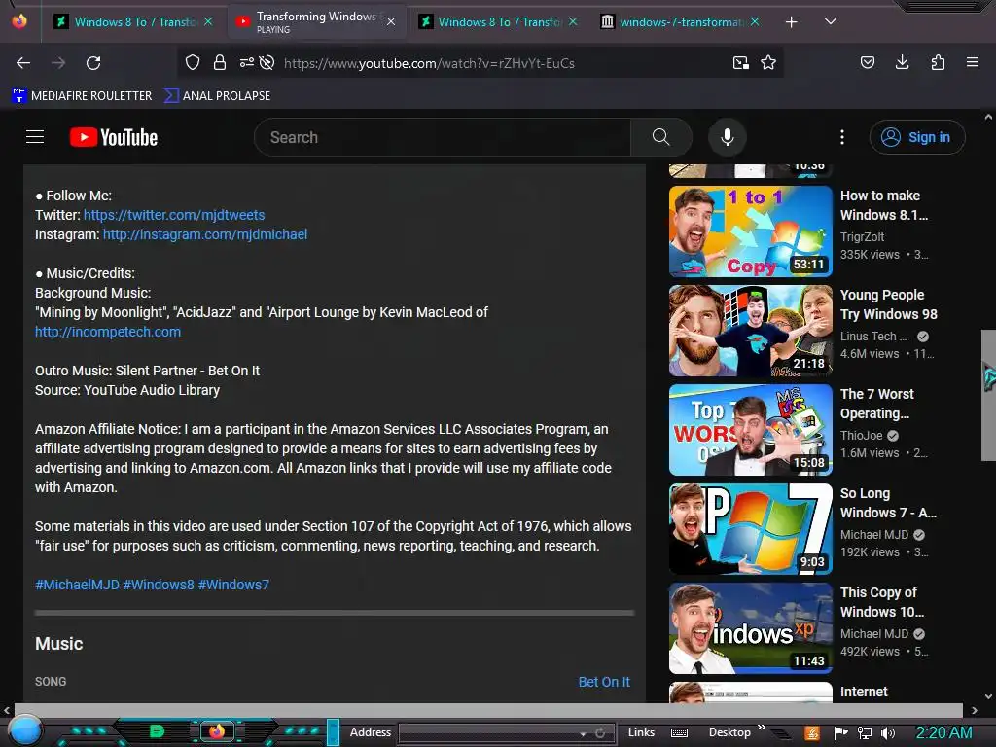Screen dimensions: 996x747
Task: Click the Windows Start orb
Action: [25, 730]
